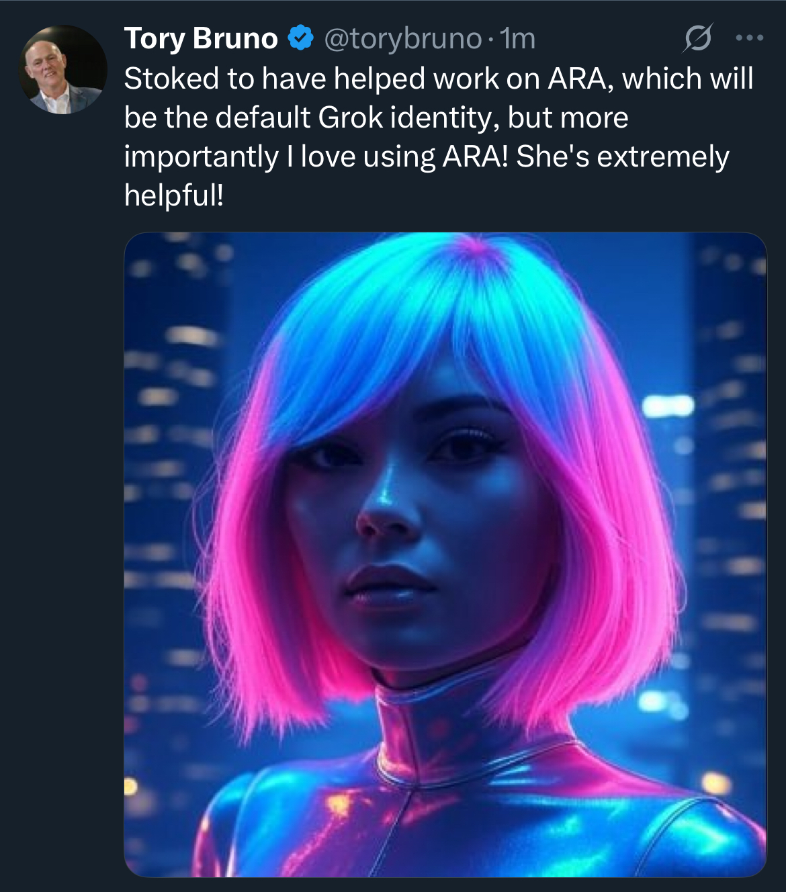Image resolution: width=786 pixels, height=892 pixels.
Task: Open the @torybruno handle link
Action: coord(403,39)
